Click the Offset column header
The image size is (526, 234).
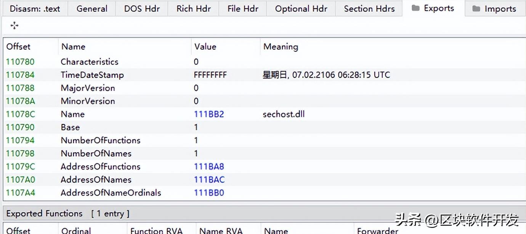[17, 46]
